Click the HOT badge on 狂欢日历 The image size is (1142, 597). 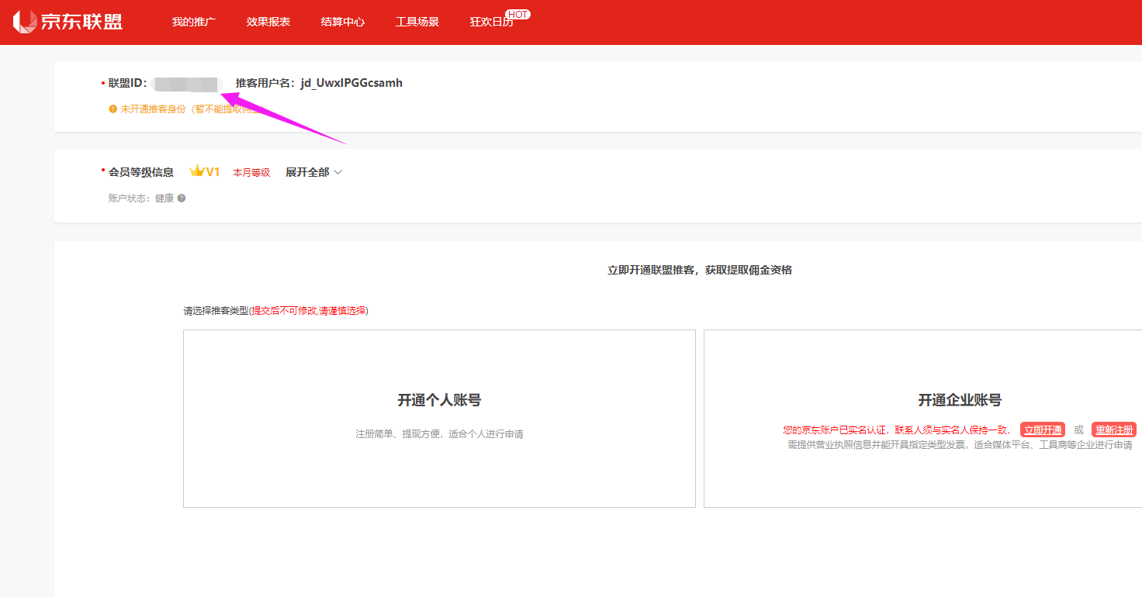(x=518, y=14)
